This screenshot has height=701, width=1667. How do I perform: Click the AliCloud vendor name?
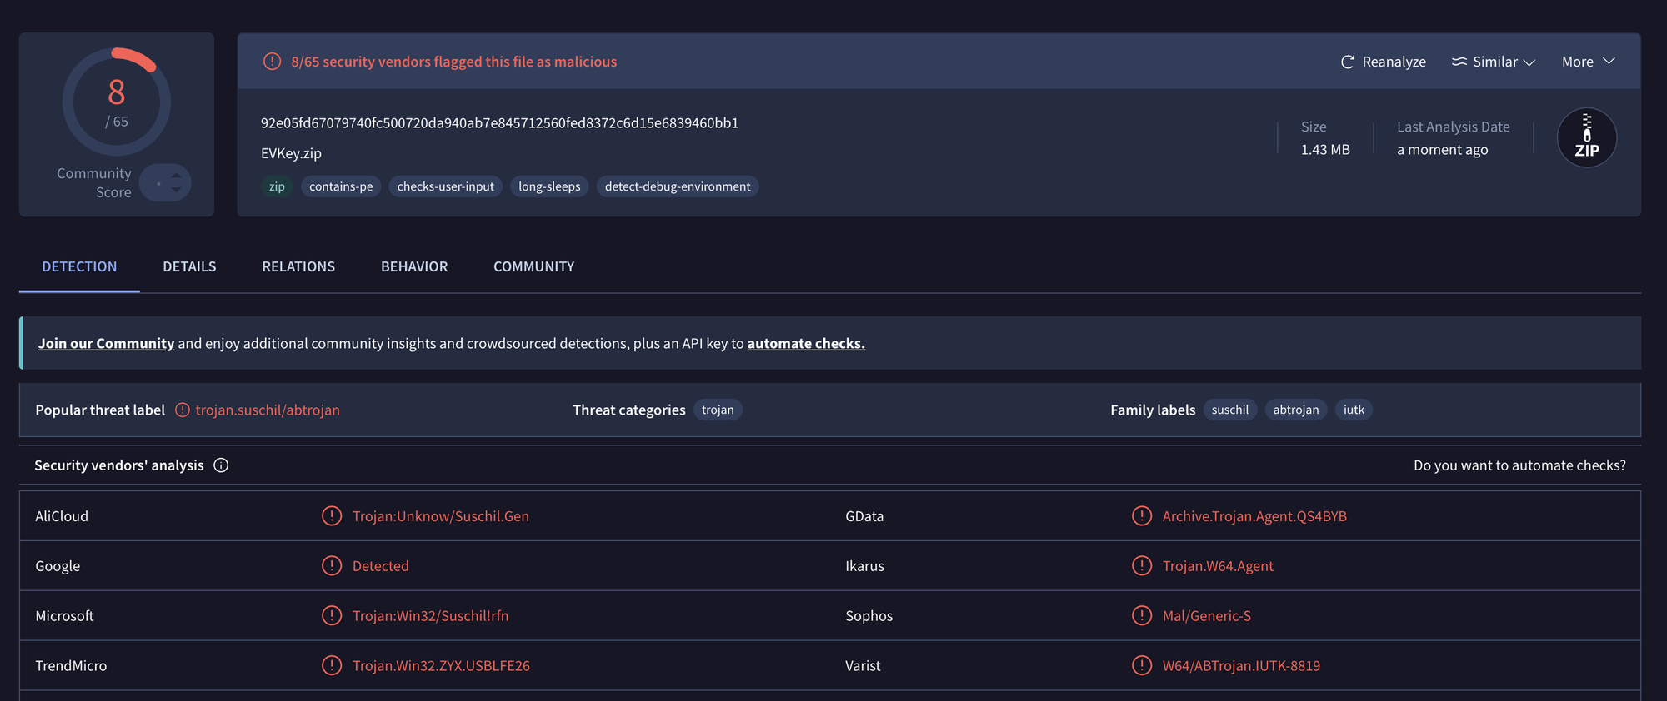62,516
